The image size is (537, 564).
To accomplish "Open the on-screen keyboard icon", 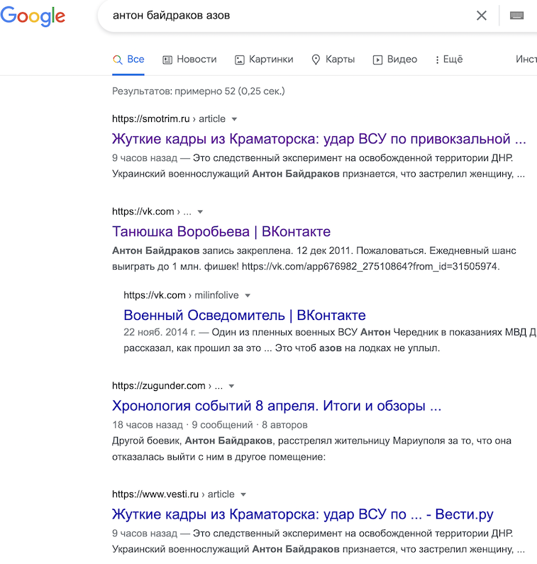I will tap(516, 16).
